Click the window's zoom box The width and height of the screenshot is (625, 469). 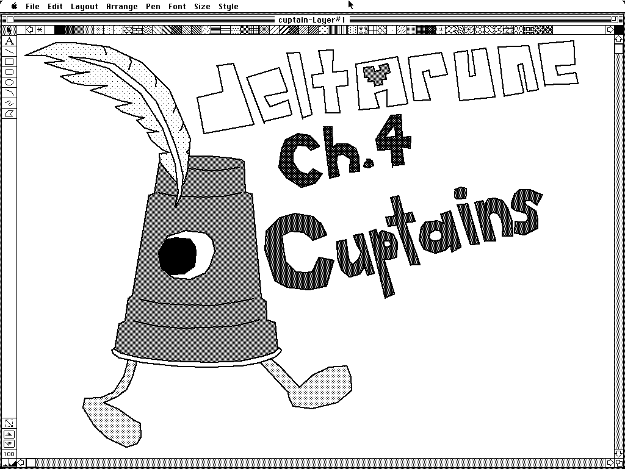pos(615,20)
